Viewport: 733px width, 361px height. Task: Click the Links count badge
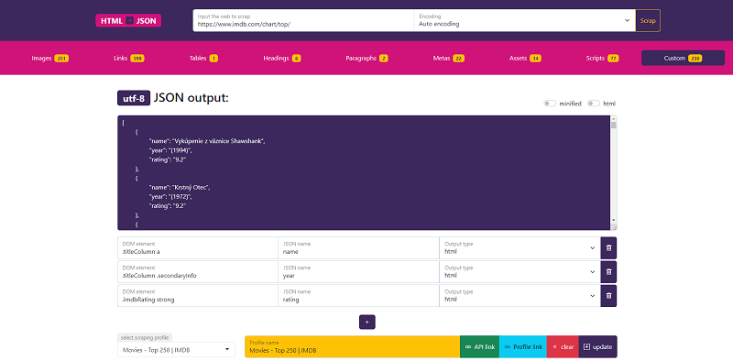(137, 59)
